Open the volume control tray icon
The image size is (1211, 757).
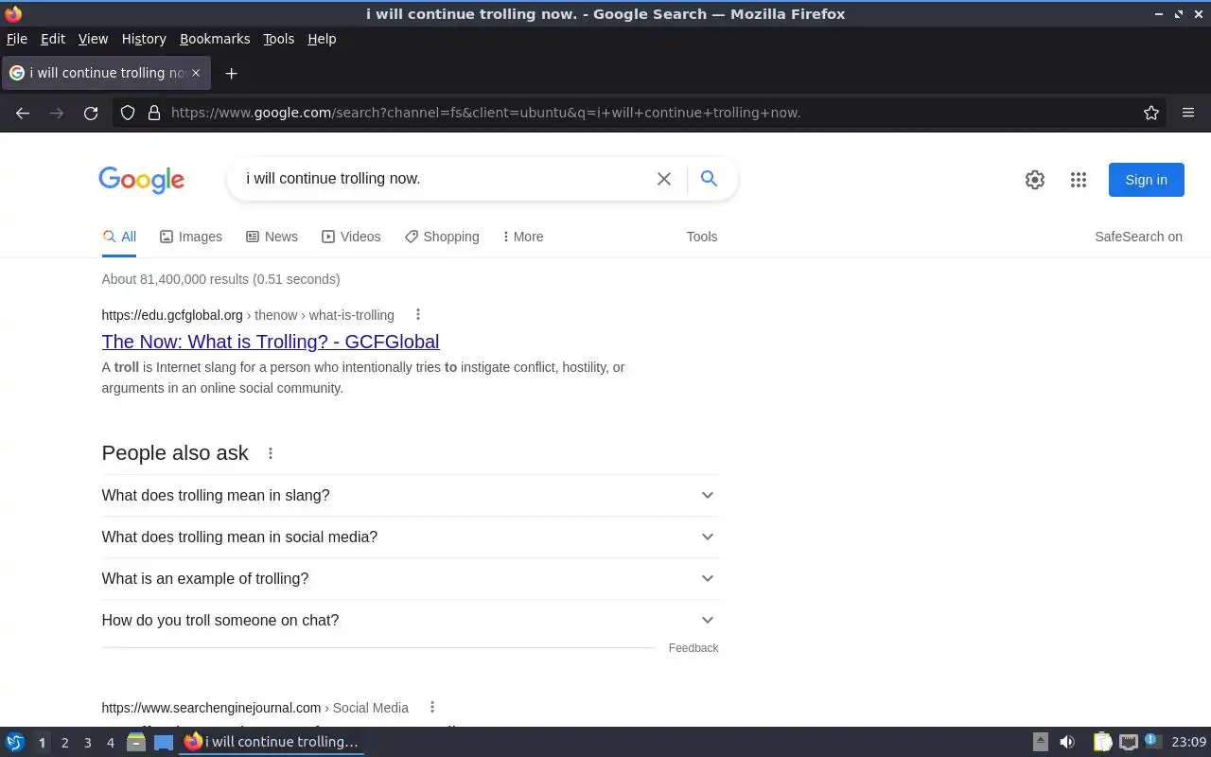click(1067, 743)
